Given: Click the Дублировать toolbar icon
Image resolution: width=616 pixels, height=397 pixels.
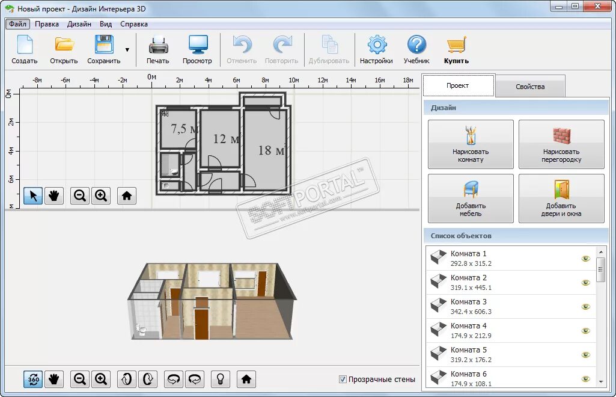Looking at the screenshot, I should [x=329, y=49].
